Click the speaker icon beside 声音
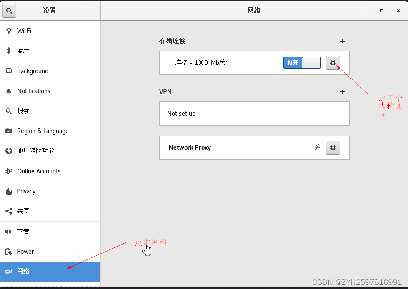This screenshot has width=408, height=289. [9, 231]
